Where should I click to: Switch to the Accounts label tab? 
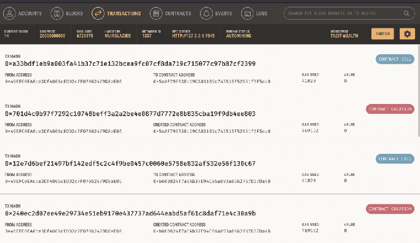[30, 14]
